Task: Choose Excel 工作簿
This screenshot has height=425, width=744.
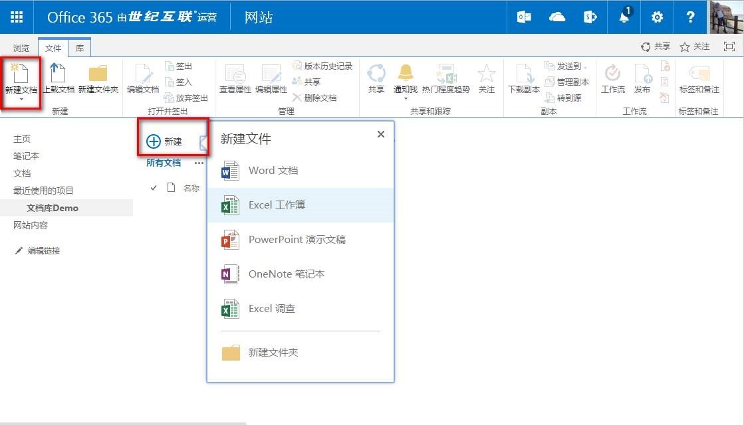Action: point(301,205)
